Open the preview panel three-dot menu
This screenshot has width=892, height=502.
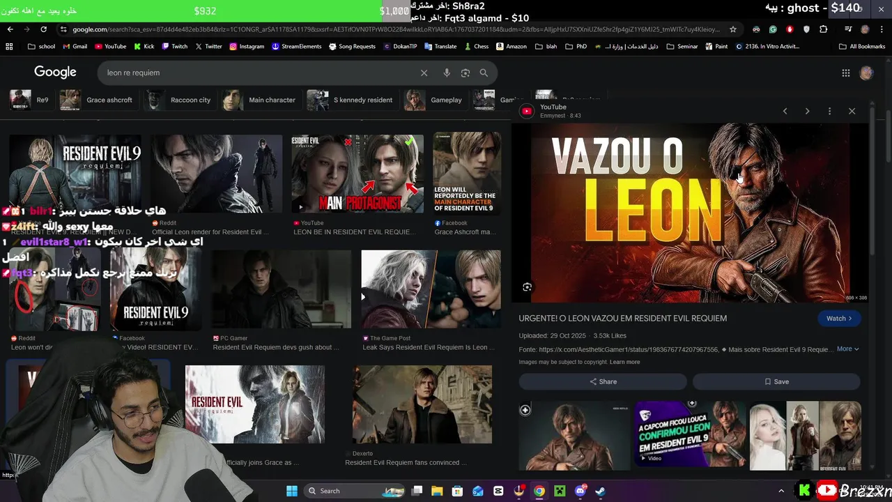[829, 111]
